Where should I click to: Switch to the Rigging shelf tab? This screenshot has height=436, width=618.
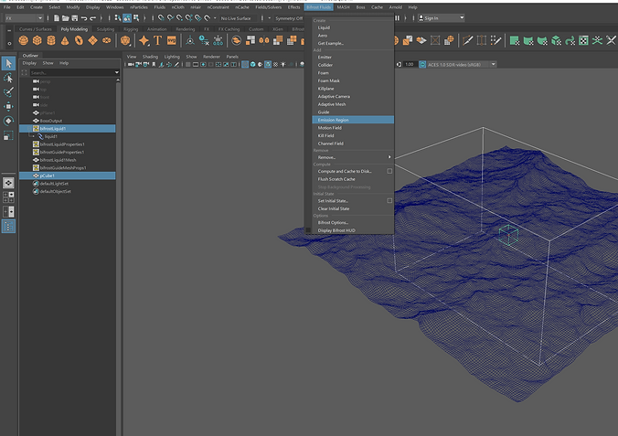(131, 29)
